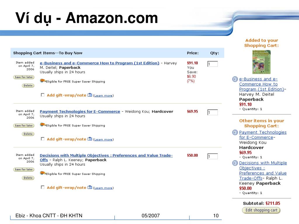
Task: Select quantity field for the $91.10 book
Action: (213, 64)
